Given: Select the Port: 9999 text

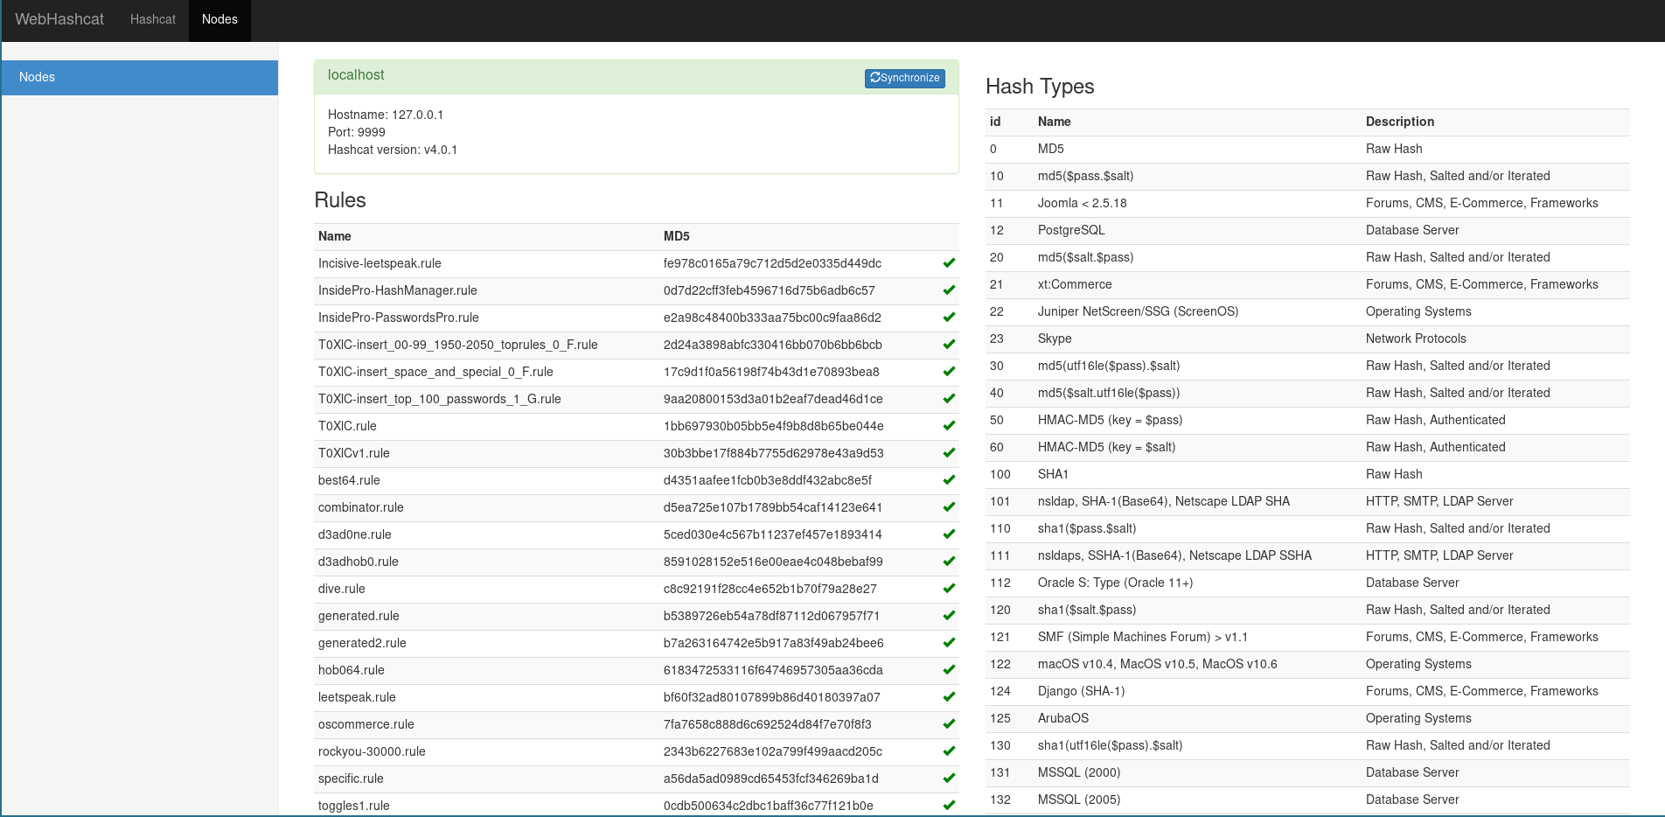Looking at the screenshot, I should pyautogui.click(x=357, y=132).
